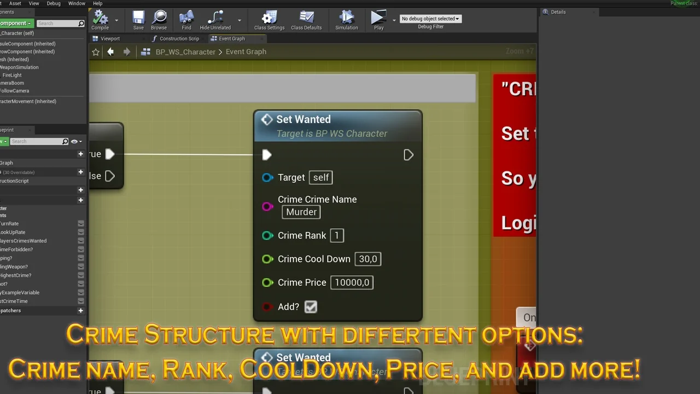Navigate to BP_WS_Character via breadcrumb
This screenshot has width=700, height=394.
tap(185, 51)
